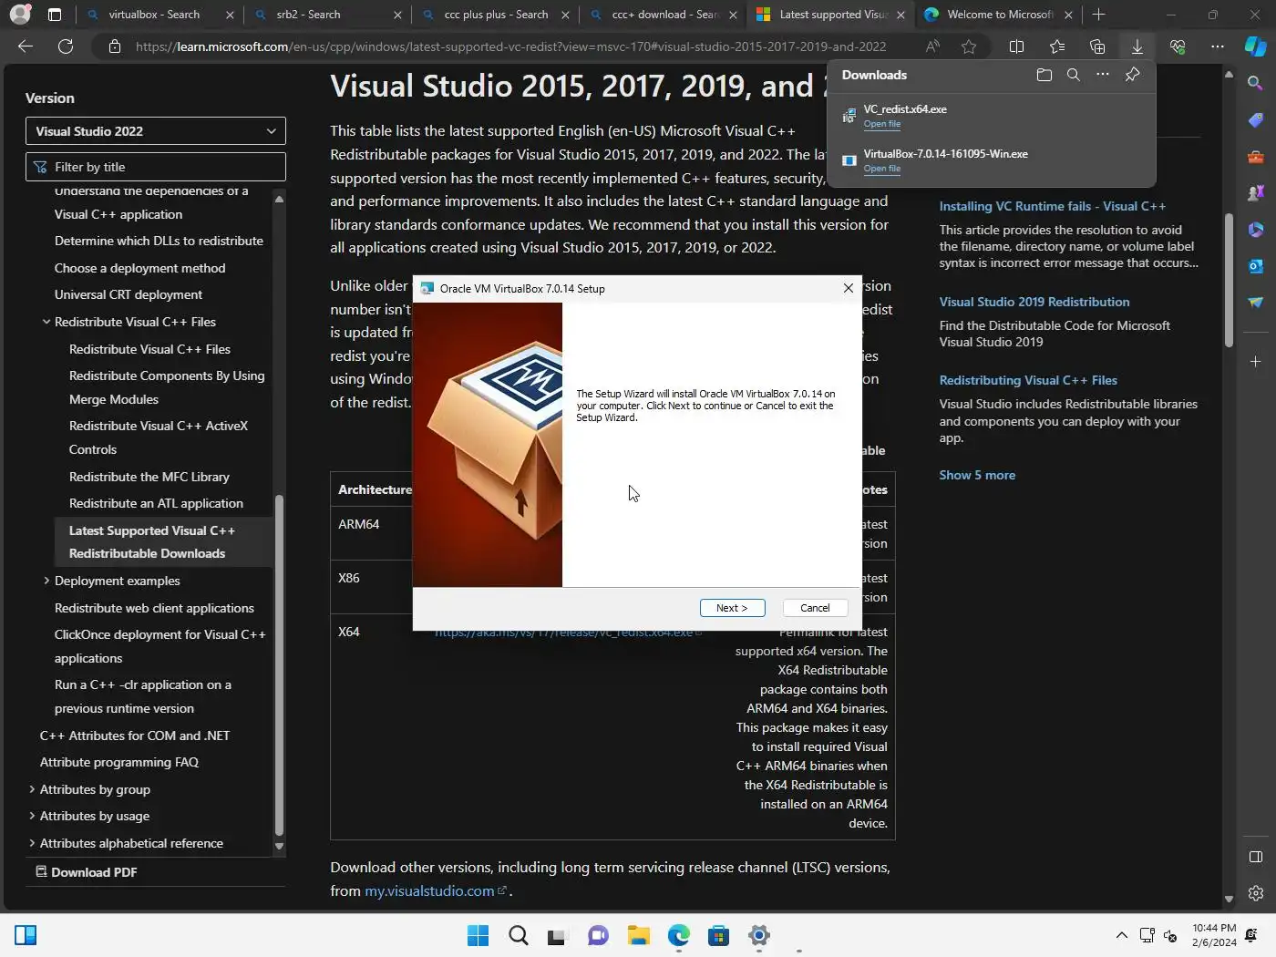
Task: Open downloads folder icon in Downloads panel
Action: click(1044, 75)
